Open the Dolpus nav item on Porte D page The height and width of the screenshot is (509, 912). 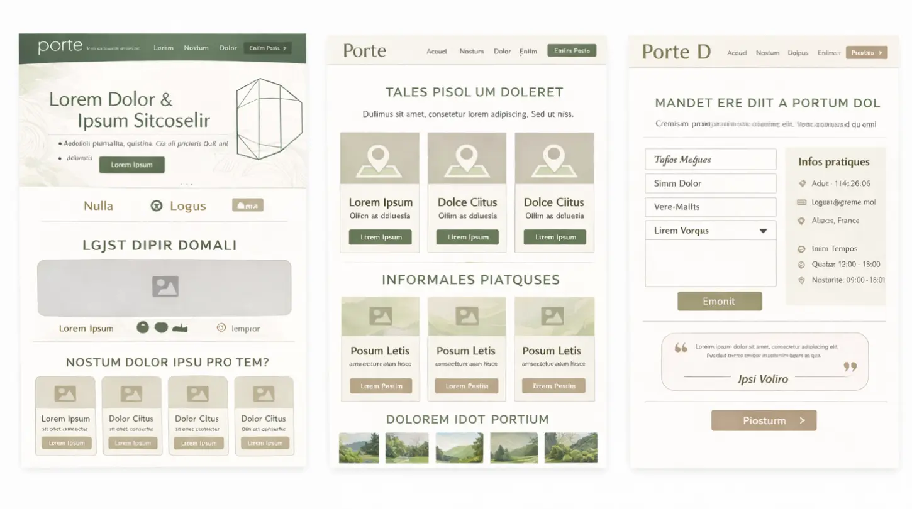point(798,53)
